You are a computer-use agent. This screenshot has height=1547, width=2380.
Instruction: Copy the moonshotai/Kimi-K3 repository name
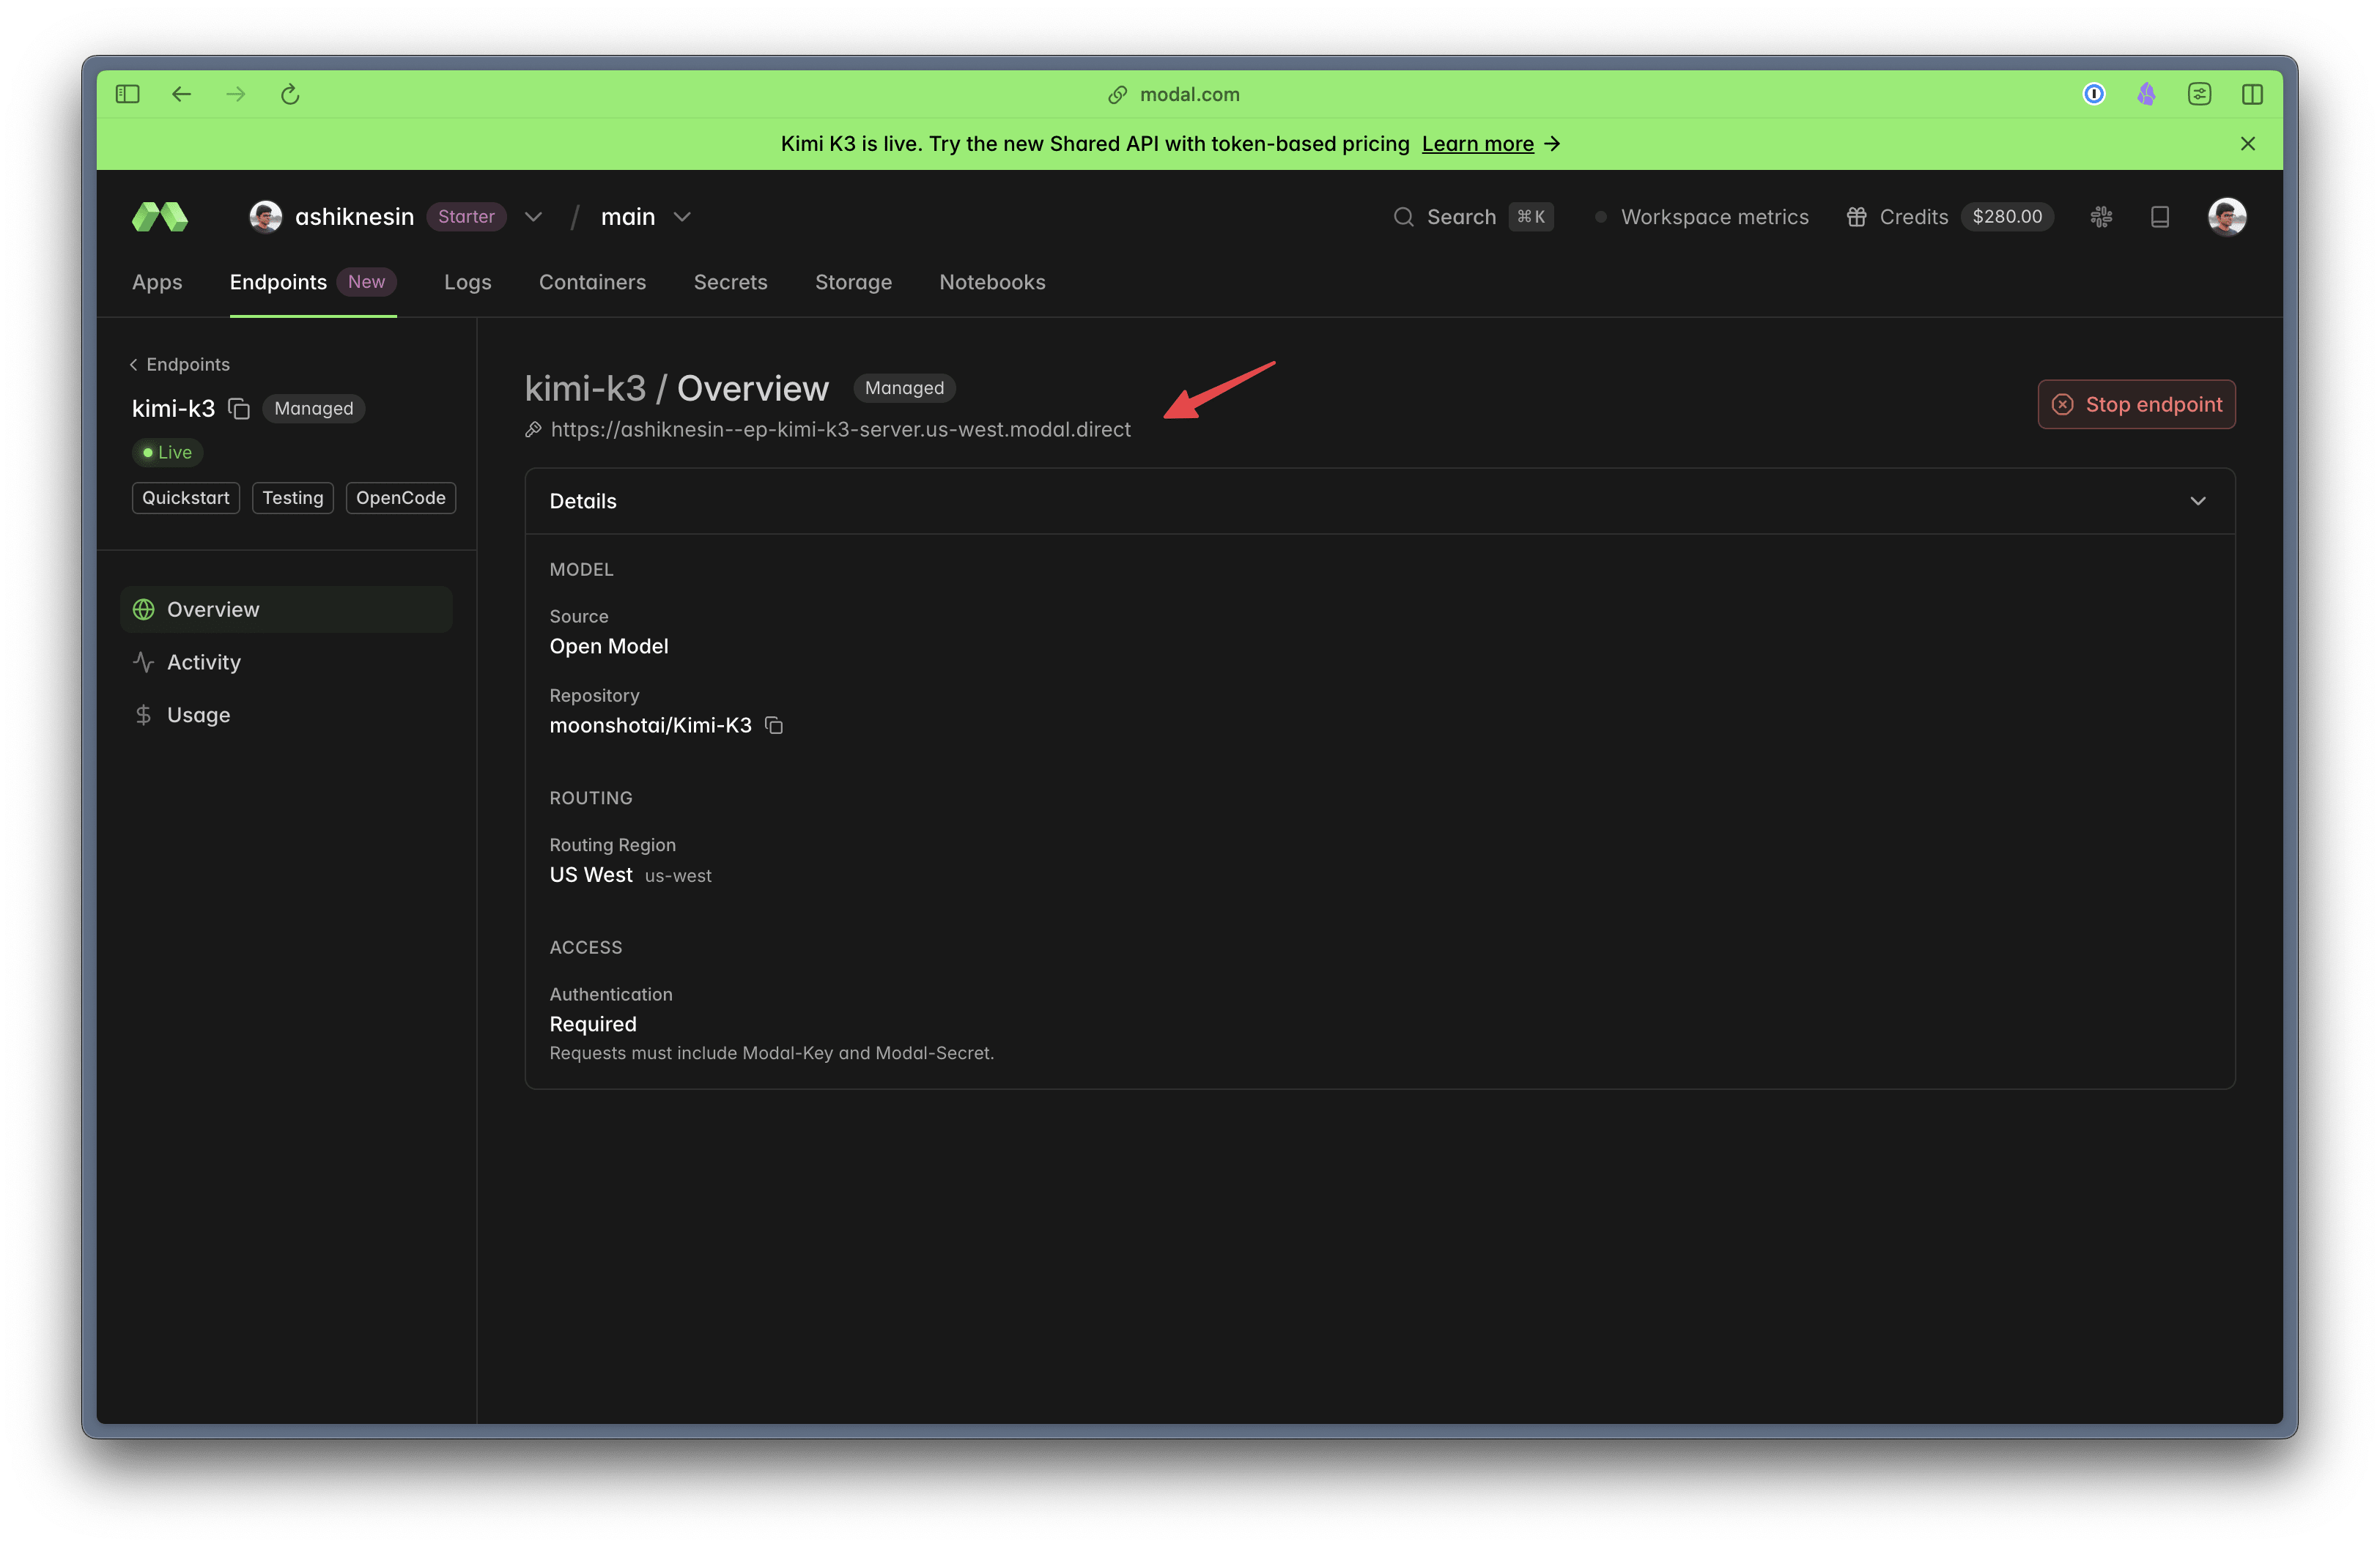pos(774,726)
